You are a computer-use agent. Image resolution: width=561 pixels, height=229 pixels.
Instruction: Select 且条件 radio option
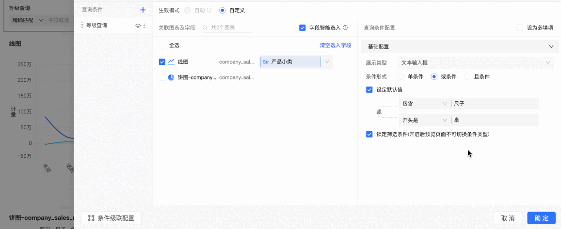pyautogui.click(x=467, y=76)
